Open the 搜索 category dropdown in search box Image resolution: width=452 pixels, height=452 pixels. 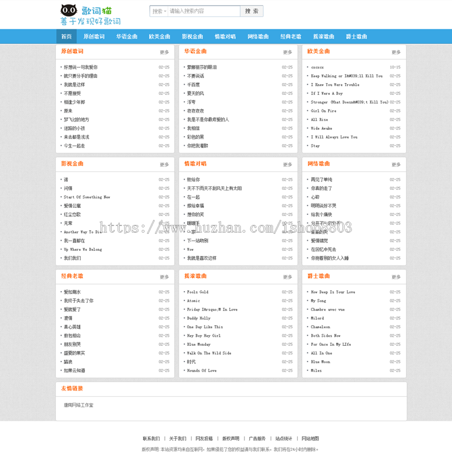tap(159, 11)
